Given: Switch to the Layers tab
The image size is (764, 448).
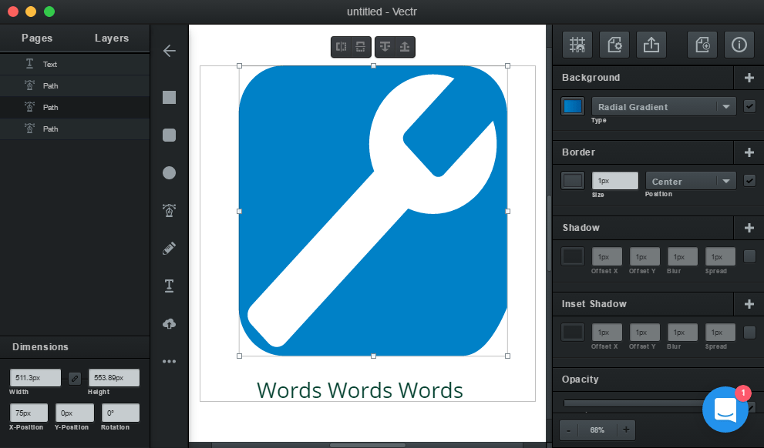Looking at the screenshot, I should click(112, 38).
